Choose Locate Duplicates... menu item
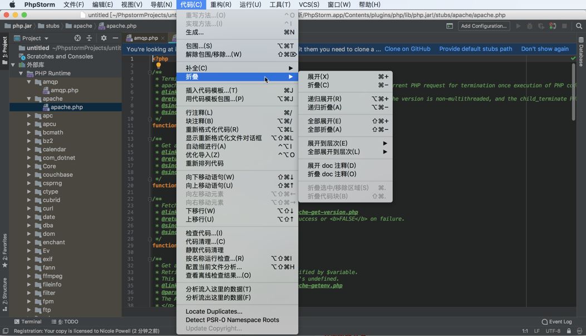 tap(237, 312)
